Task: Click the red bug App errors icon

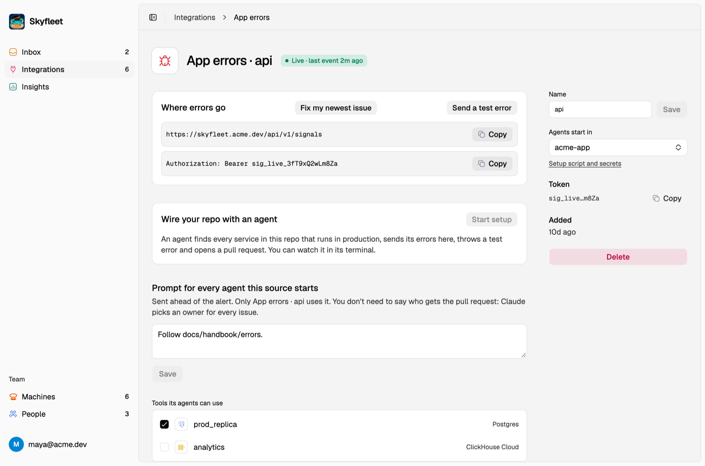Action: tap(165, 61)
